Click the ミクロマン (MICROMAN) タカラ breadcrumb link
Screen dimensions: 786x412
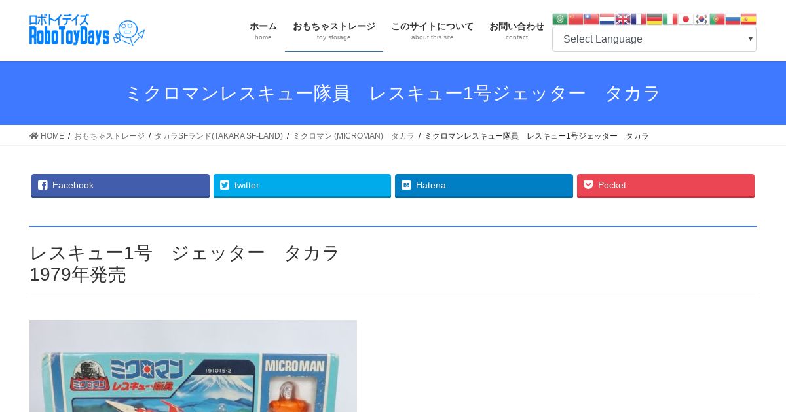click(354, 136)
